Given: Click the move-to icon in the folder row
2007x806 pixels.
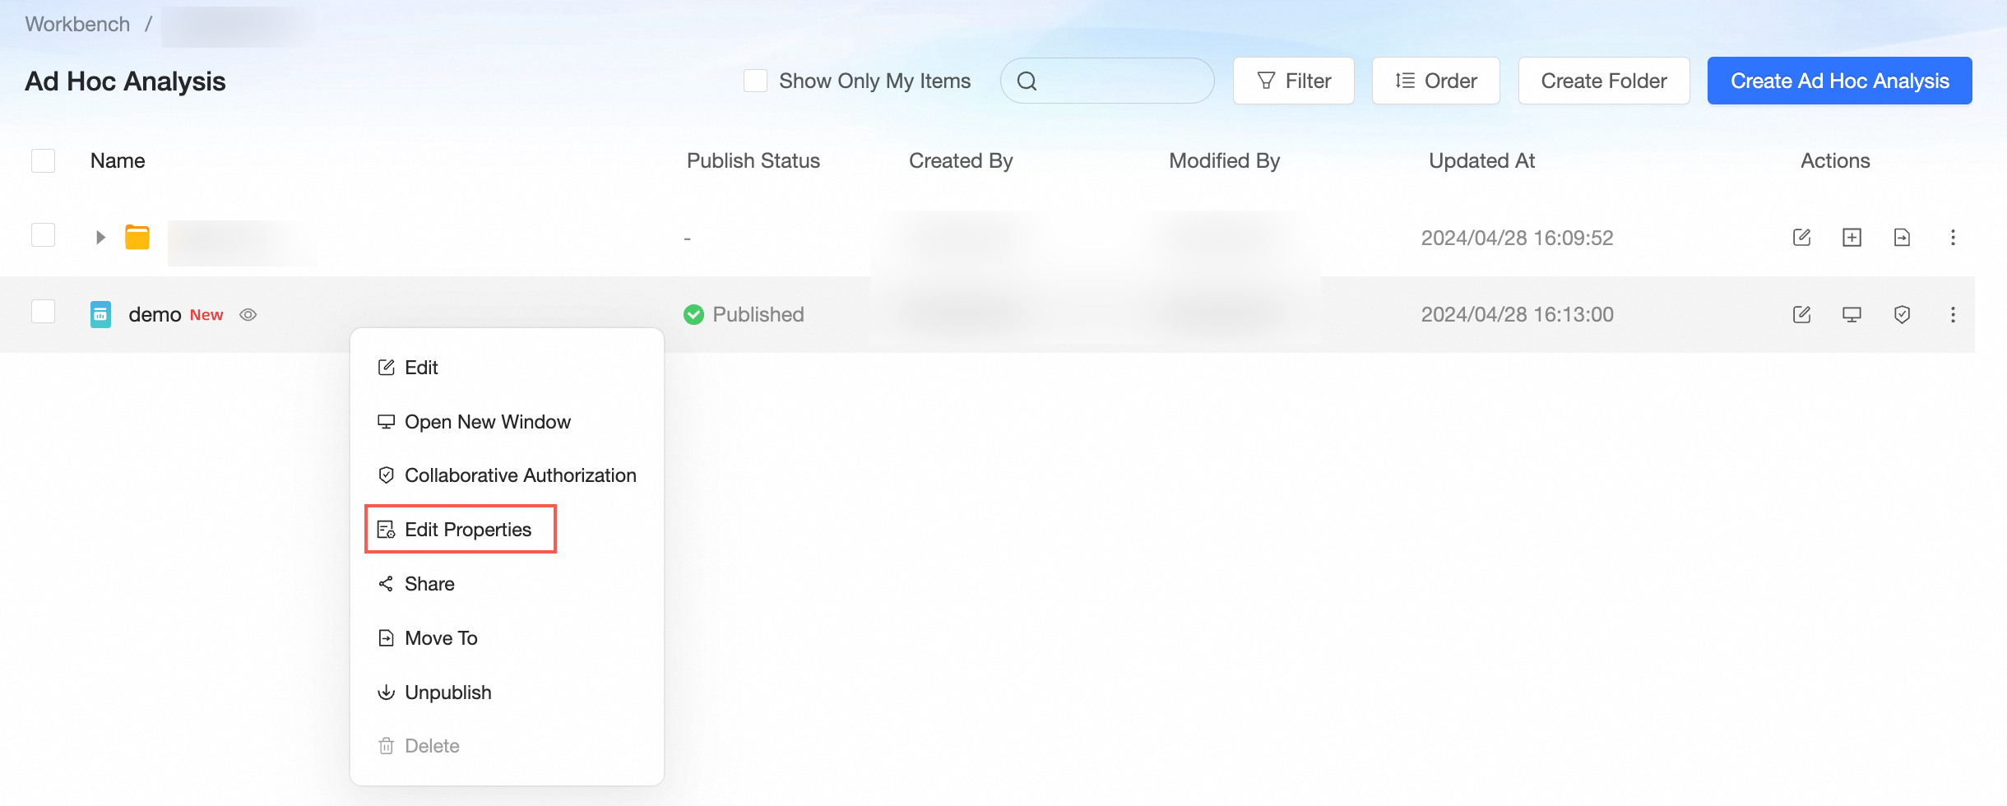Looking at the screenshot, I should pos(1902,238).
